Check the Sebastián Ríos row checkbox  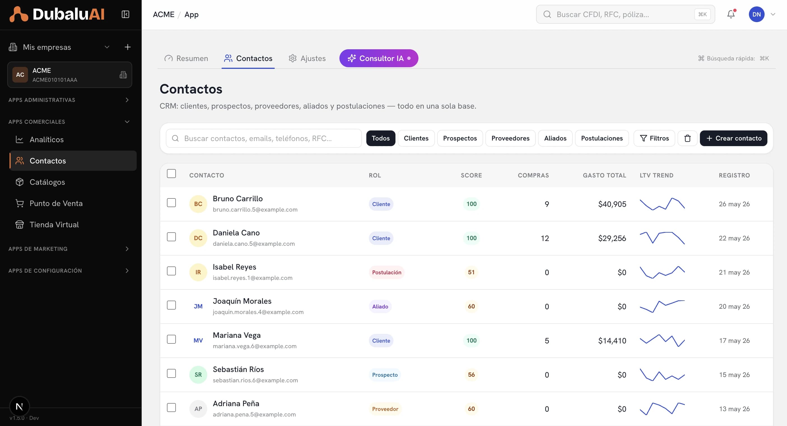tap(171, 373)
